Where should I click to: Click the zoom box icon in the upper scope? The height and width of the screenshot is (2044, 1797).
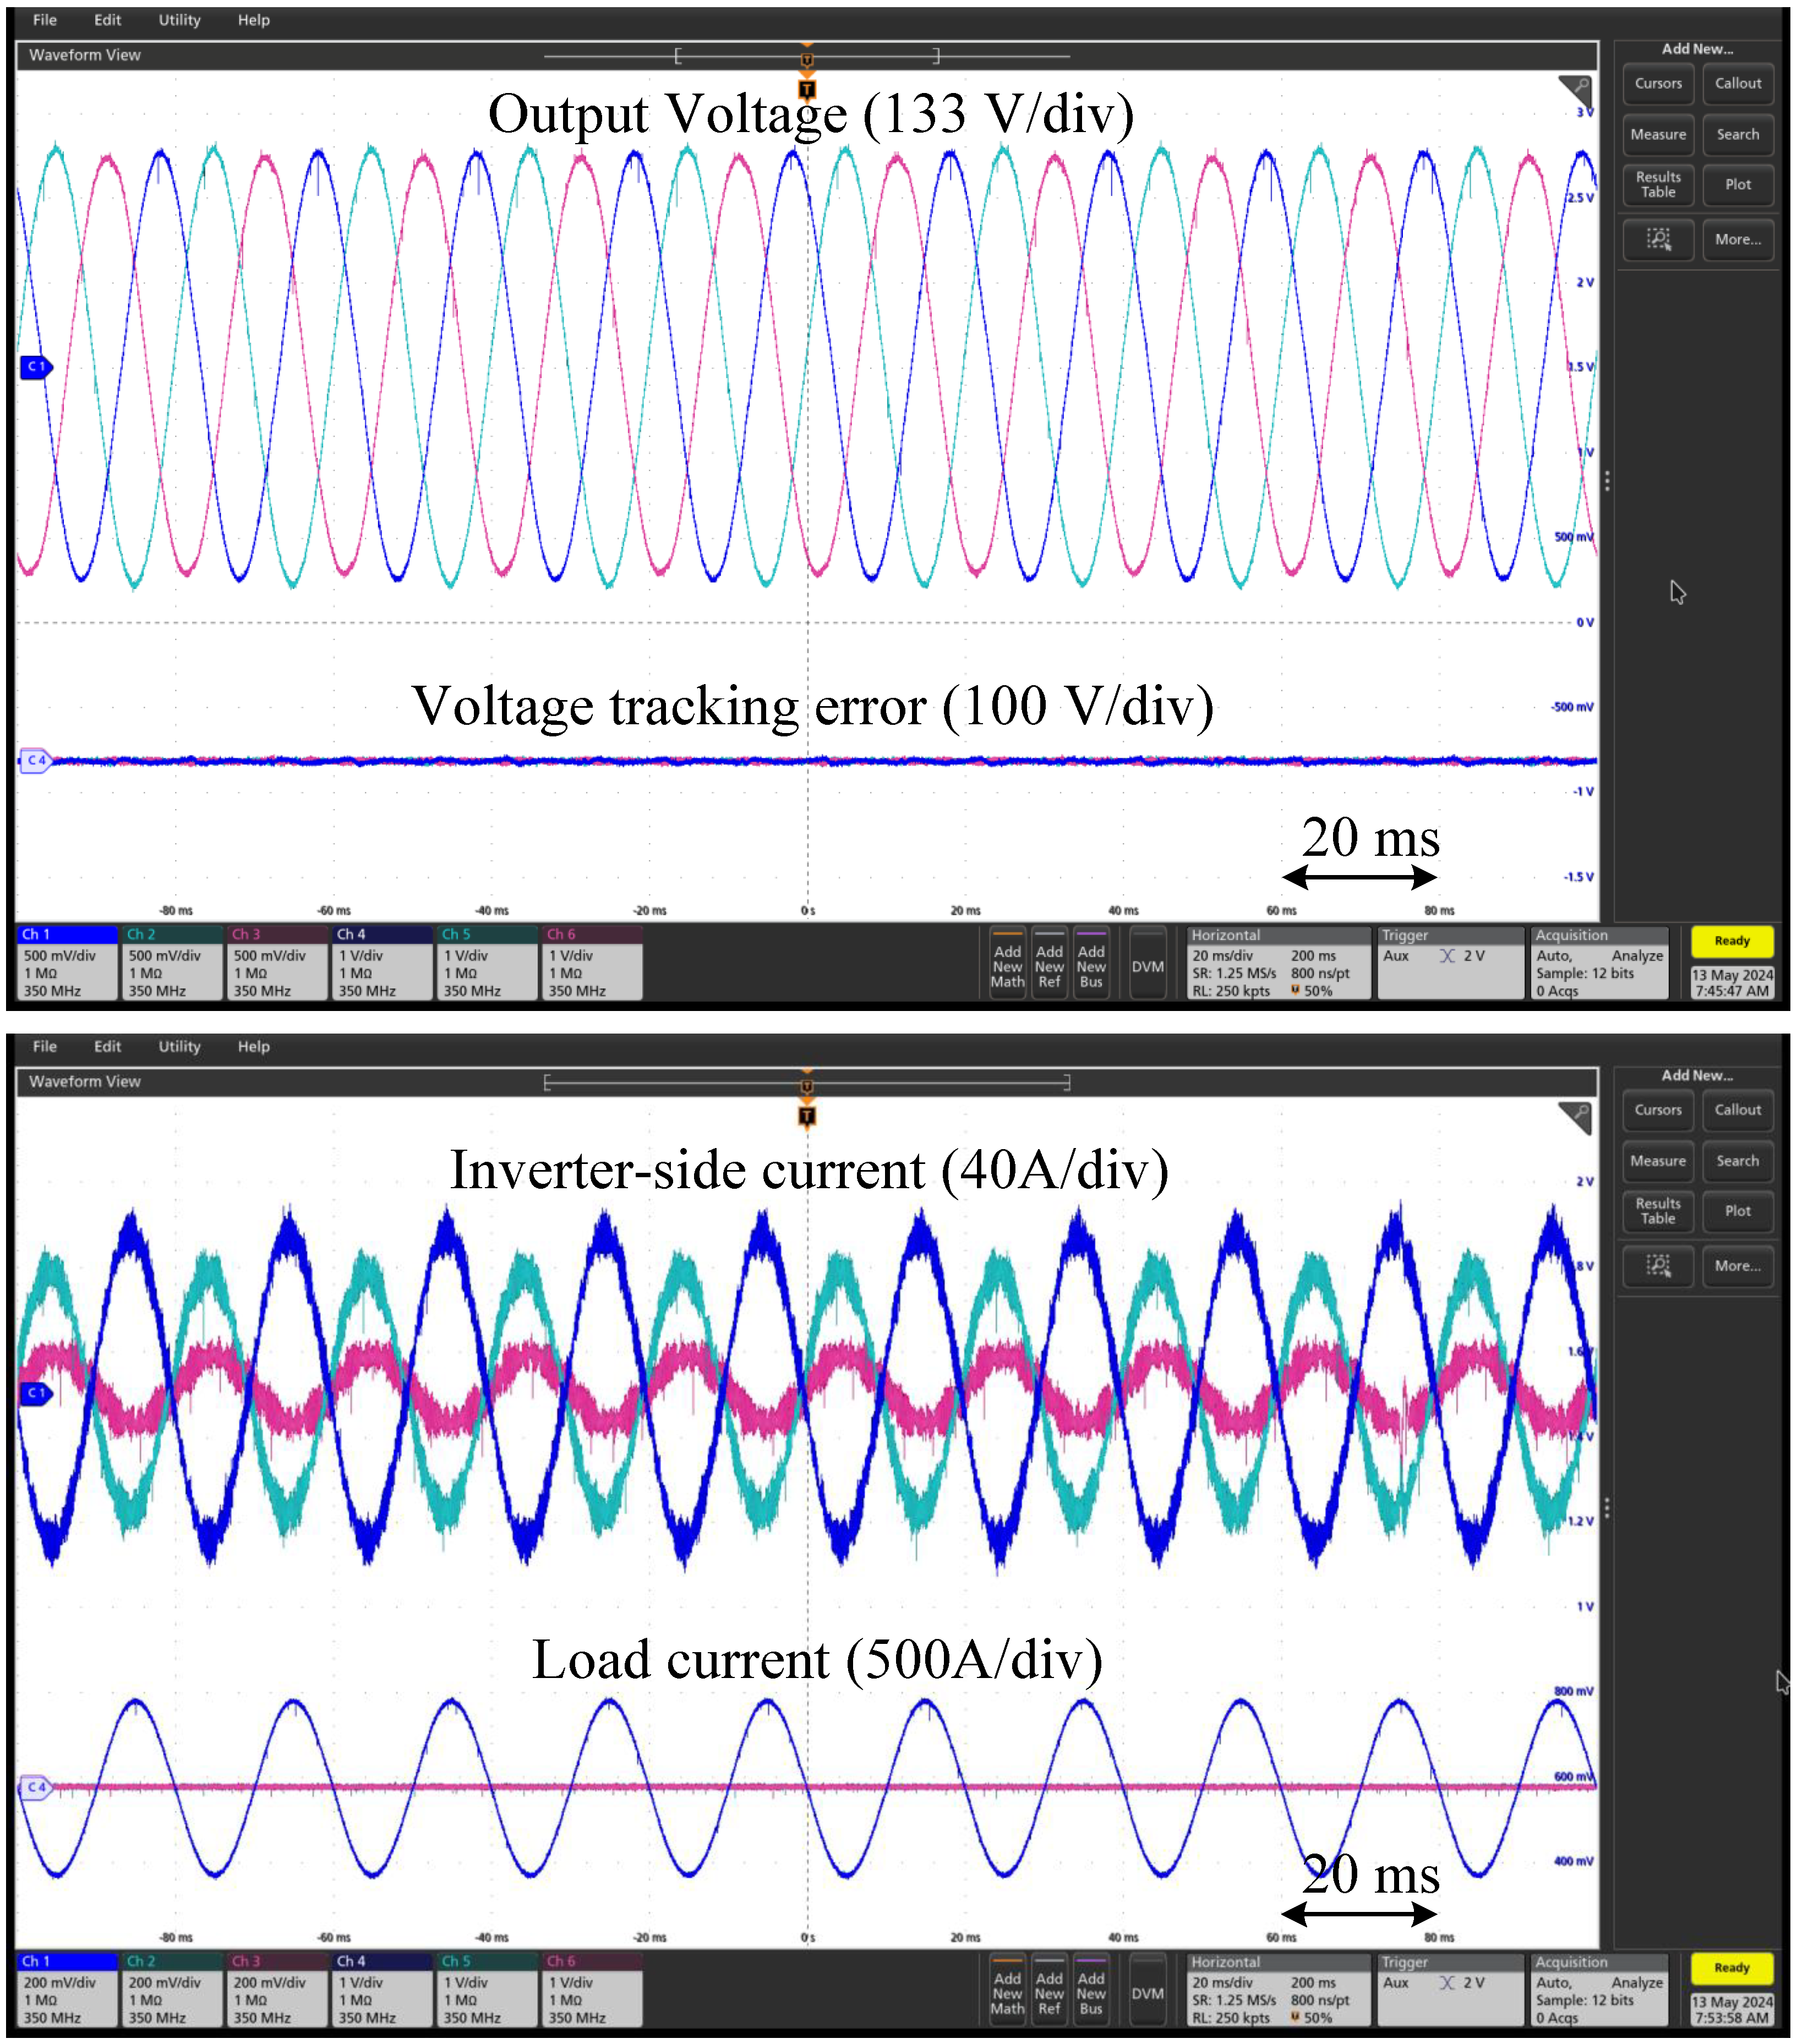point(1658,239)
